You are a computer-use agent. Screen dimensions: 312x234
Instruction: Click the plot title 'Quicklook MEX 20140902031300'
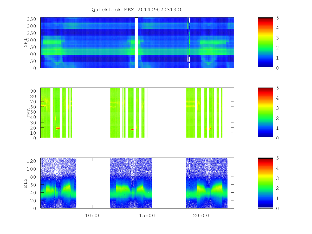(x=137, y=10)
